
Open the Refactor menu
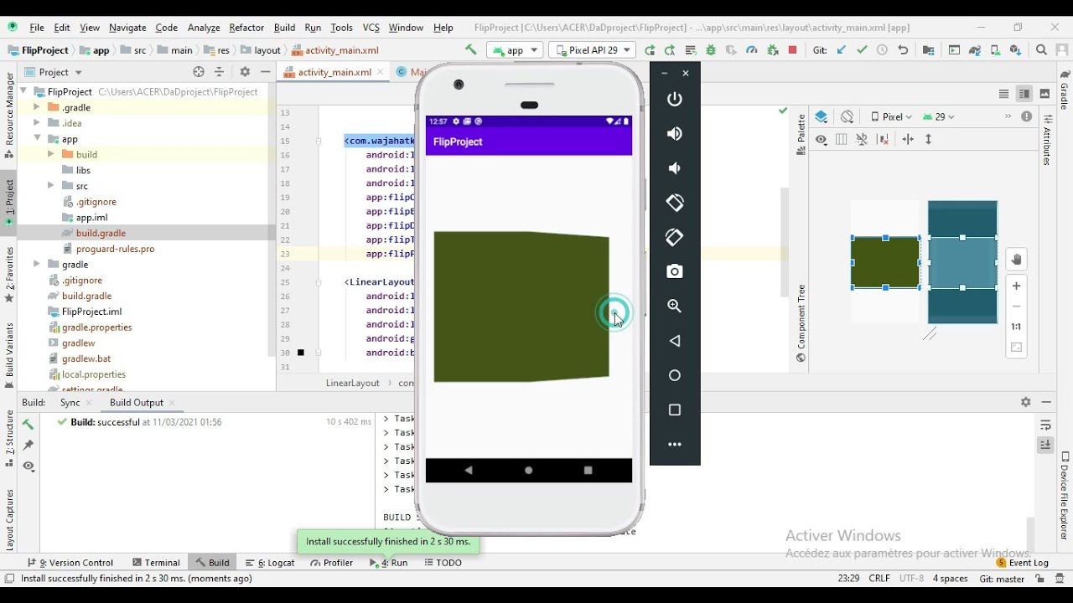click(246, 28)
